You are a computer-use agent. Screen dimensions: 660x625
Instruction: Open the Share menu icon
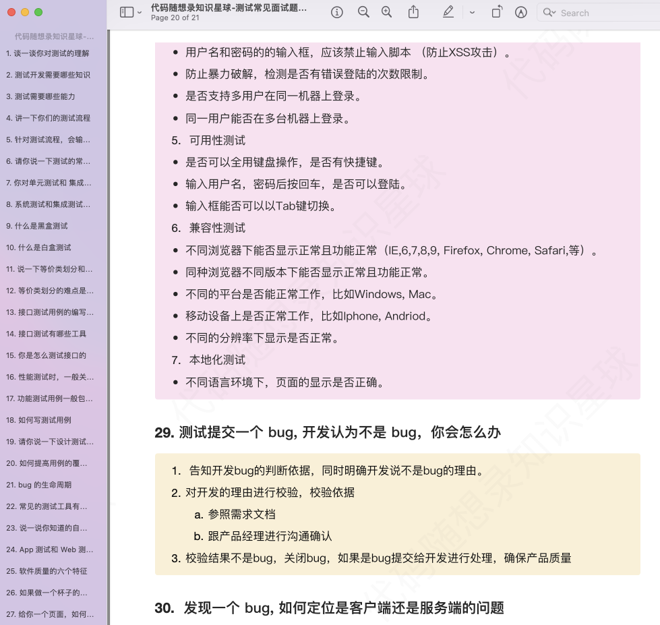pos(413,11)
